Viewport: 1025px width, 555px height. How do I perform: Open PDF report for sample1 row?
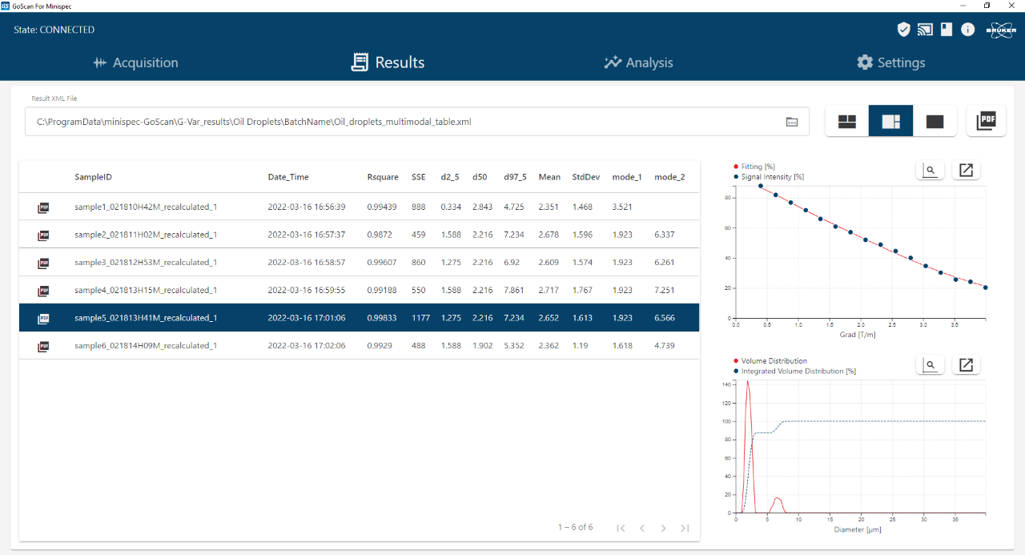[x=44, y=207]
